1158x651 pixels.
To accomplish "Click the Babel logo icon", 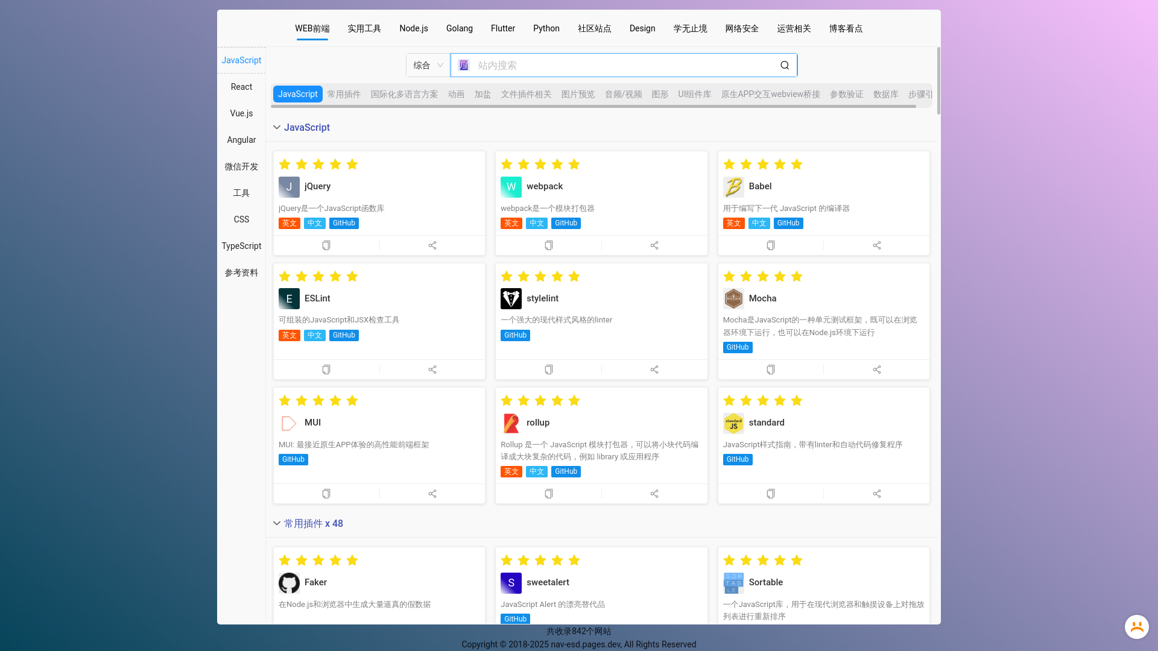I will pyautogui.click(x=733, y=187).
